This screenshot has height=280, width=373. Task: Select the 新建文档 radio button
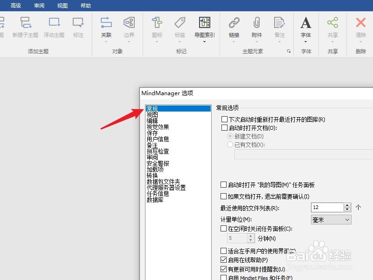point(230,136)
